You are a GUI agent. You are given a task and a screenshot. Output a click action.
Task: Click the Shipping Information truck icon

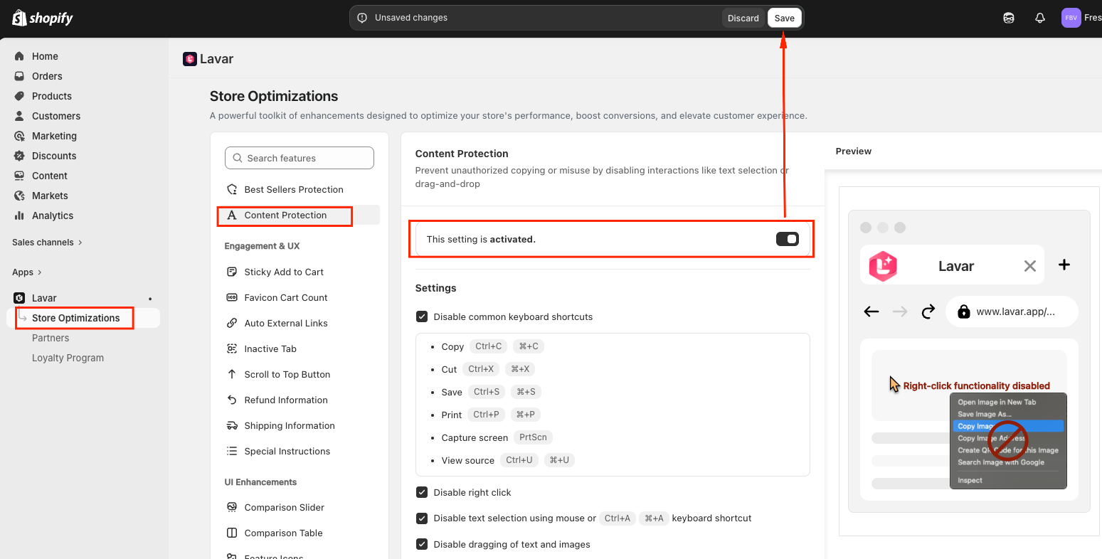coord(232,425)
